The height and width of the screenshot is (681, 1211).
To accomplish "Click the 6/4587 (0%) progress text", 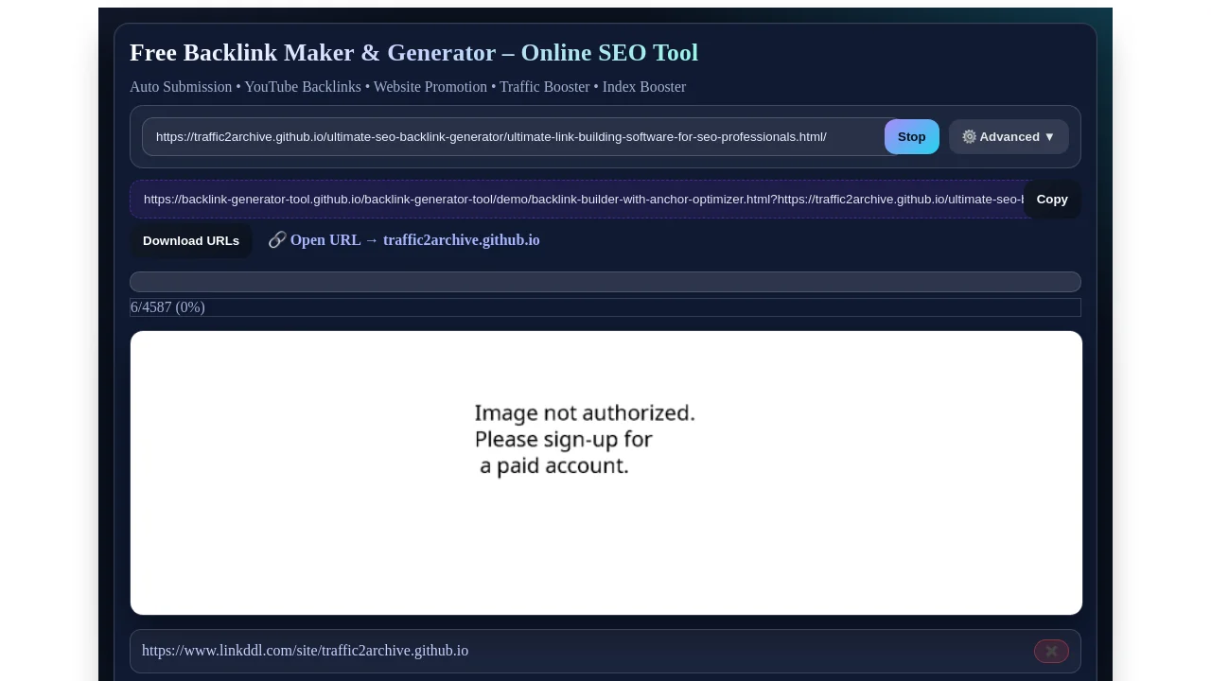I will 167,306.
